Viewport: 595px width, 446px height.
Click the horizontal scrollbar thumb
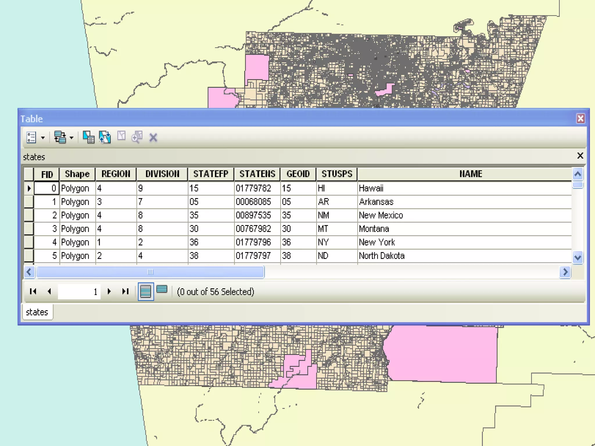point(150,272)
